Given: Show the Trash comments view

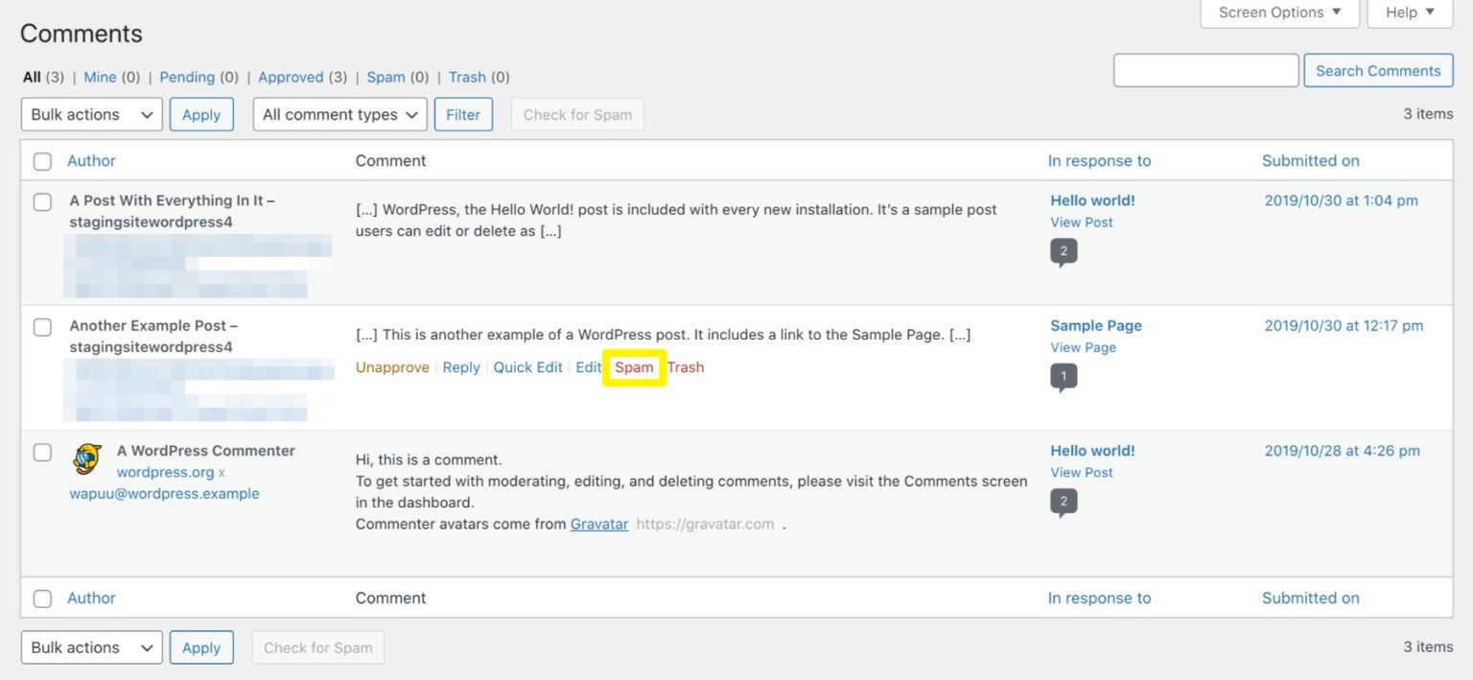Looking at the screenshot, I should (x=467, y=77).
